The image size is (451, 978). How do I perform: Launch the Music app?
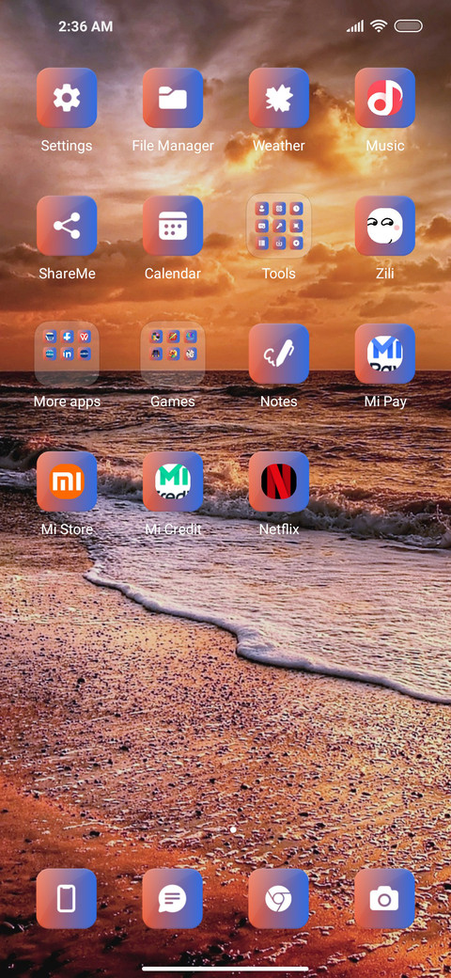coord(385,98)
